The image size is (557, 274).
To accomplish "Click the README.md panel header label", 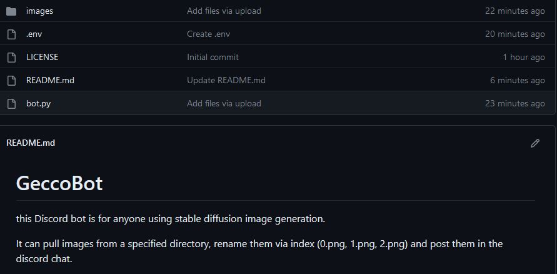I will (31, 143).
